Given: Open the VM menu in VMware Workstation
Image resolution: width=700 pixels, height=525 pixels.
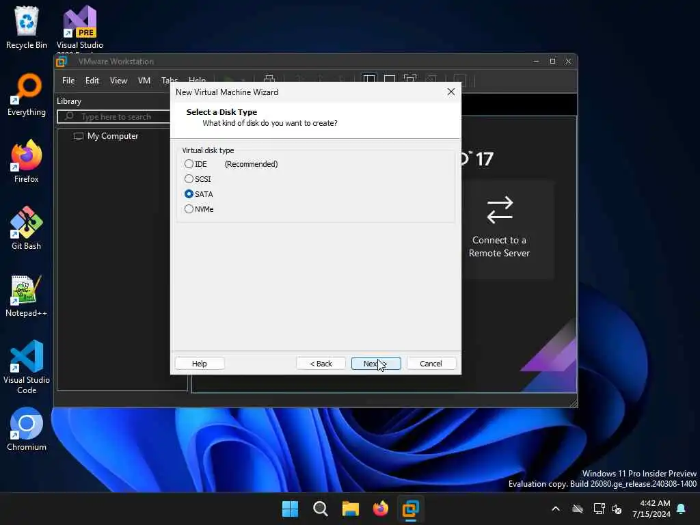Looking at the screenshot, I should point(144,81).
